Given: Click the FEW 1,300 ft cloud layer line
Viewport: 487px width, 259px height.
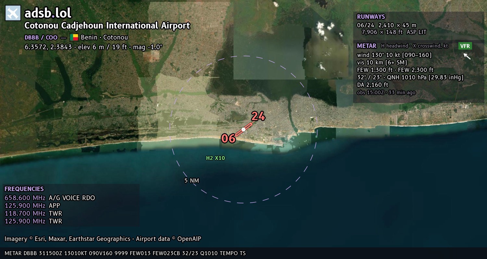Looking at the screenshot, I should point(395,70).
